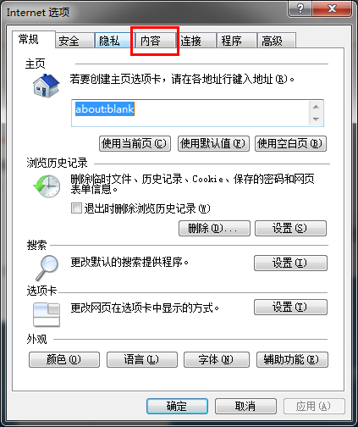Open the 连接 tab
The height and width of the screenshot is (427, 358).
[x=196, y=41]
